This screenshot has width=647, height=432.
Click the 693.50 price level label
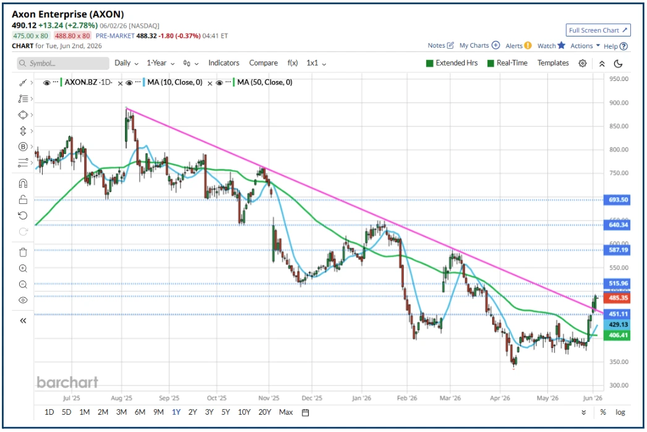point(617,200)
